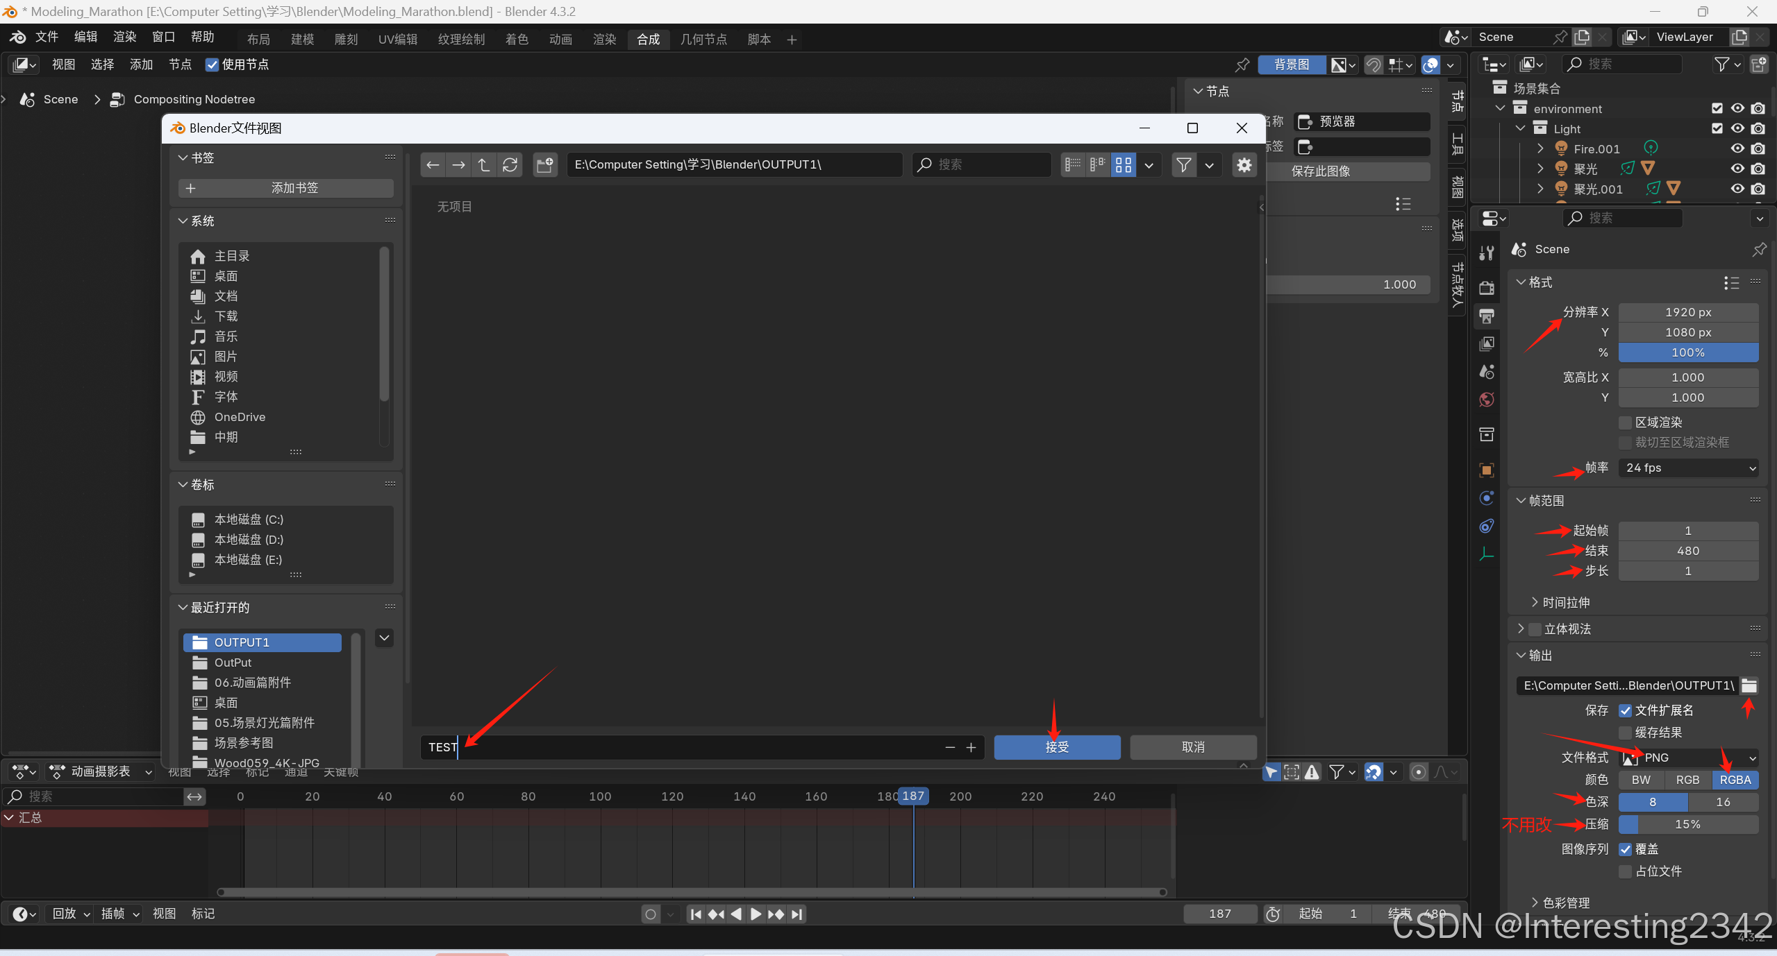
Task: Open the Render menu
Action: pyautogui.click(x=124, y=37)
